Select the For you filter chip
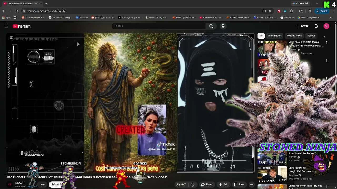Screen dimensions: 337x189 point(311,36)
